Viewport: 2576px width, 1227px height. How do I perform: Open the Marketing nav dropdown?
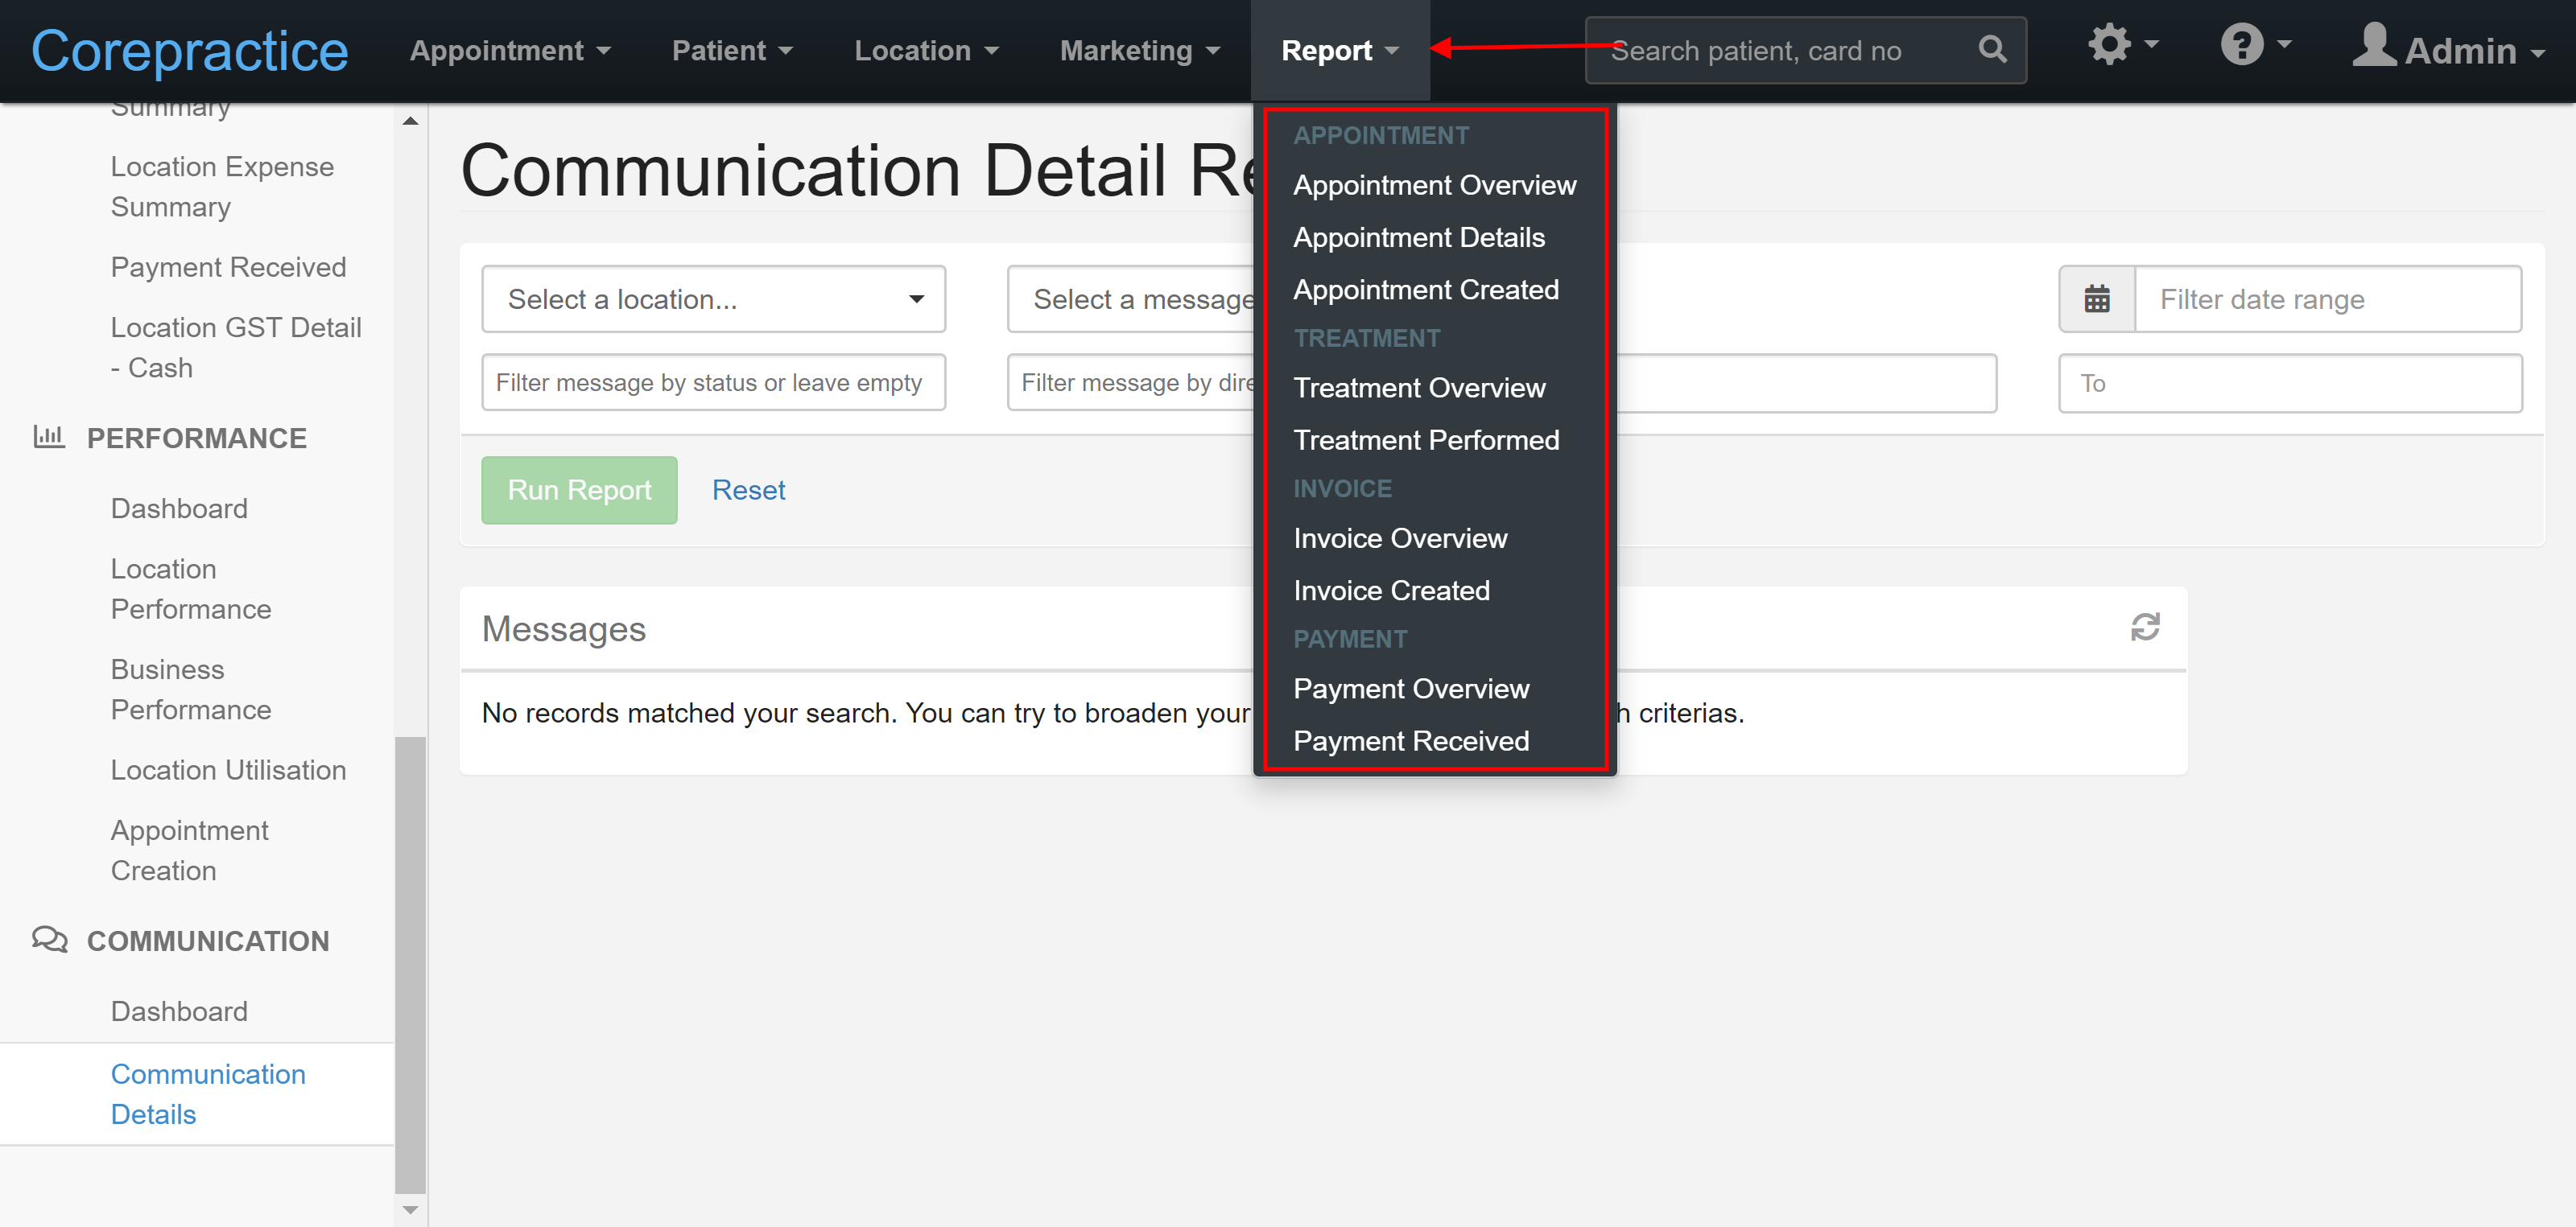tap(1140, 51)
